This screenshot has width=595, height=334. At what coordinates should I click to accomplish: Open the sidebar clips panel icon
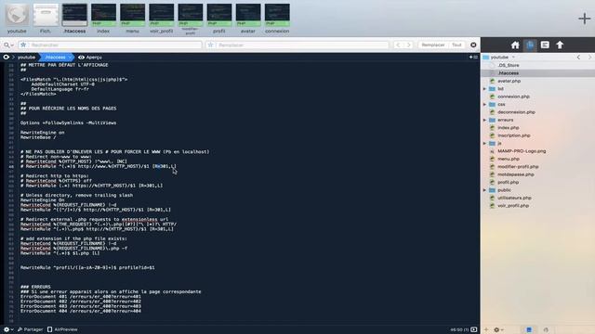[545, 45]
